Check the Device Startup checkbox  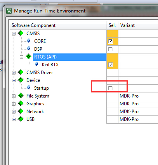(111, 88)
